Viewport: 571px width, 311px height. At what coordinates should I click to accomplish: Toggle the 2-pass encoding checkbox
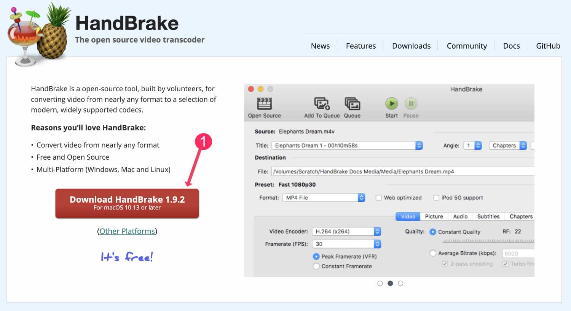(445, 264)
